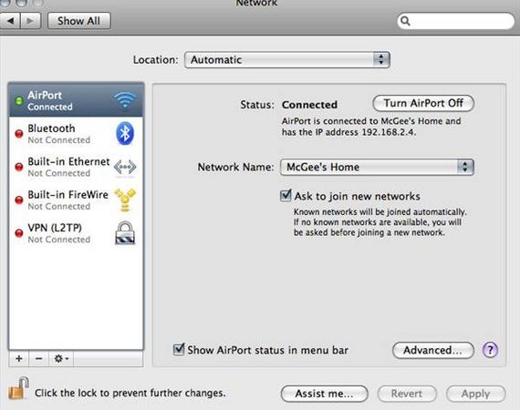Select VPN (L2TP) service
Viewport: 520px width, 410px height.
coord(77,233)
